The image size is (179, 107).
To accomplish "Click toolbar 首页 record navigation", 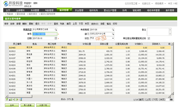I will (69, 24).
